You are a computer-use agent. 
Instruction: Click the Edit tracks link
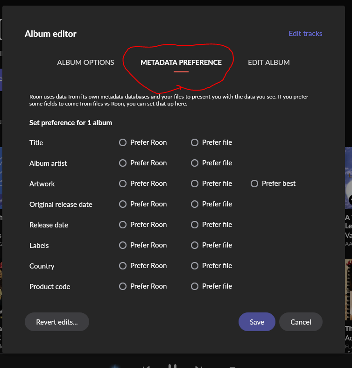pyautogui.click(x=305, y=34)
